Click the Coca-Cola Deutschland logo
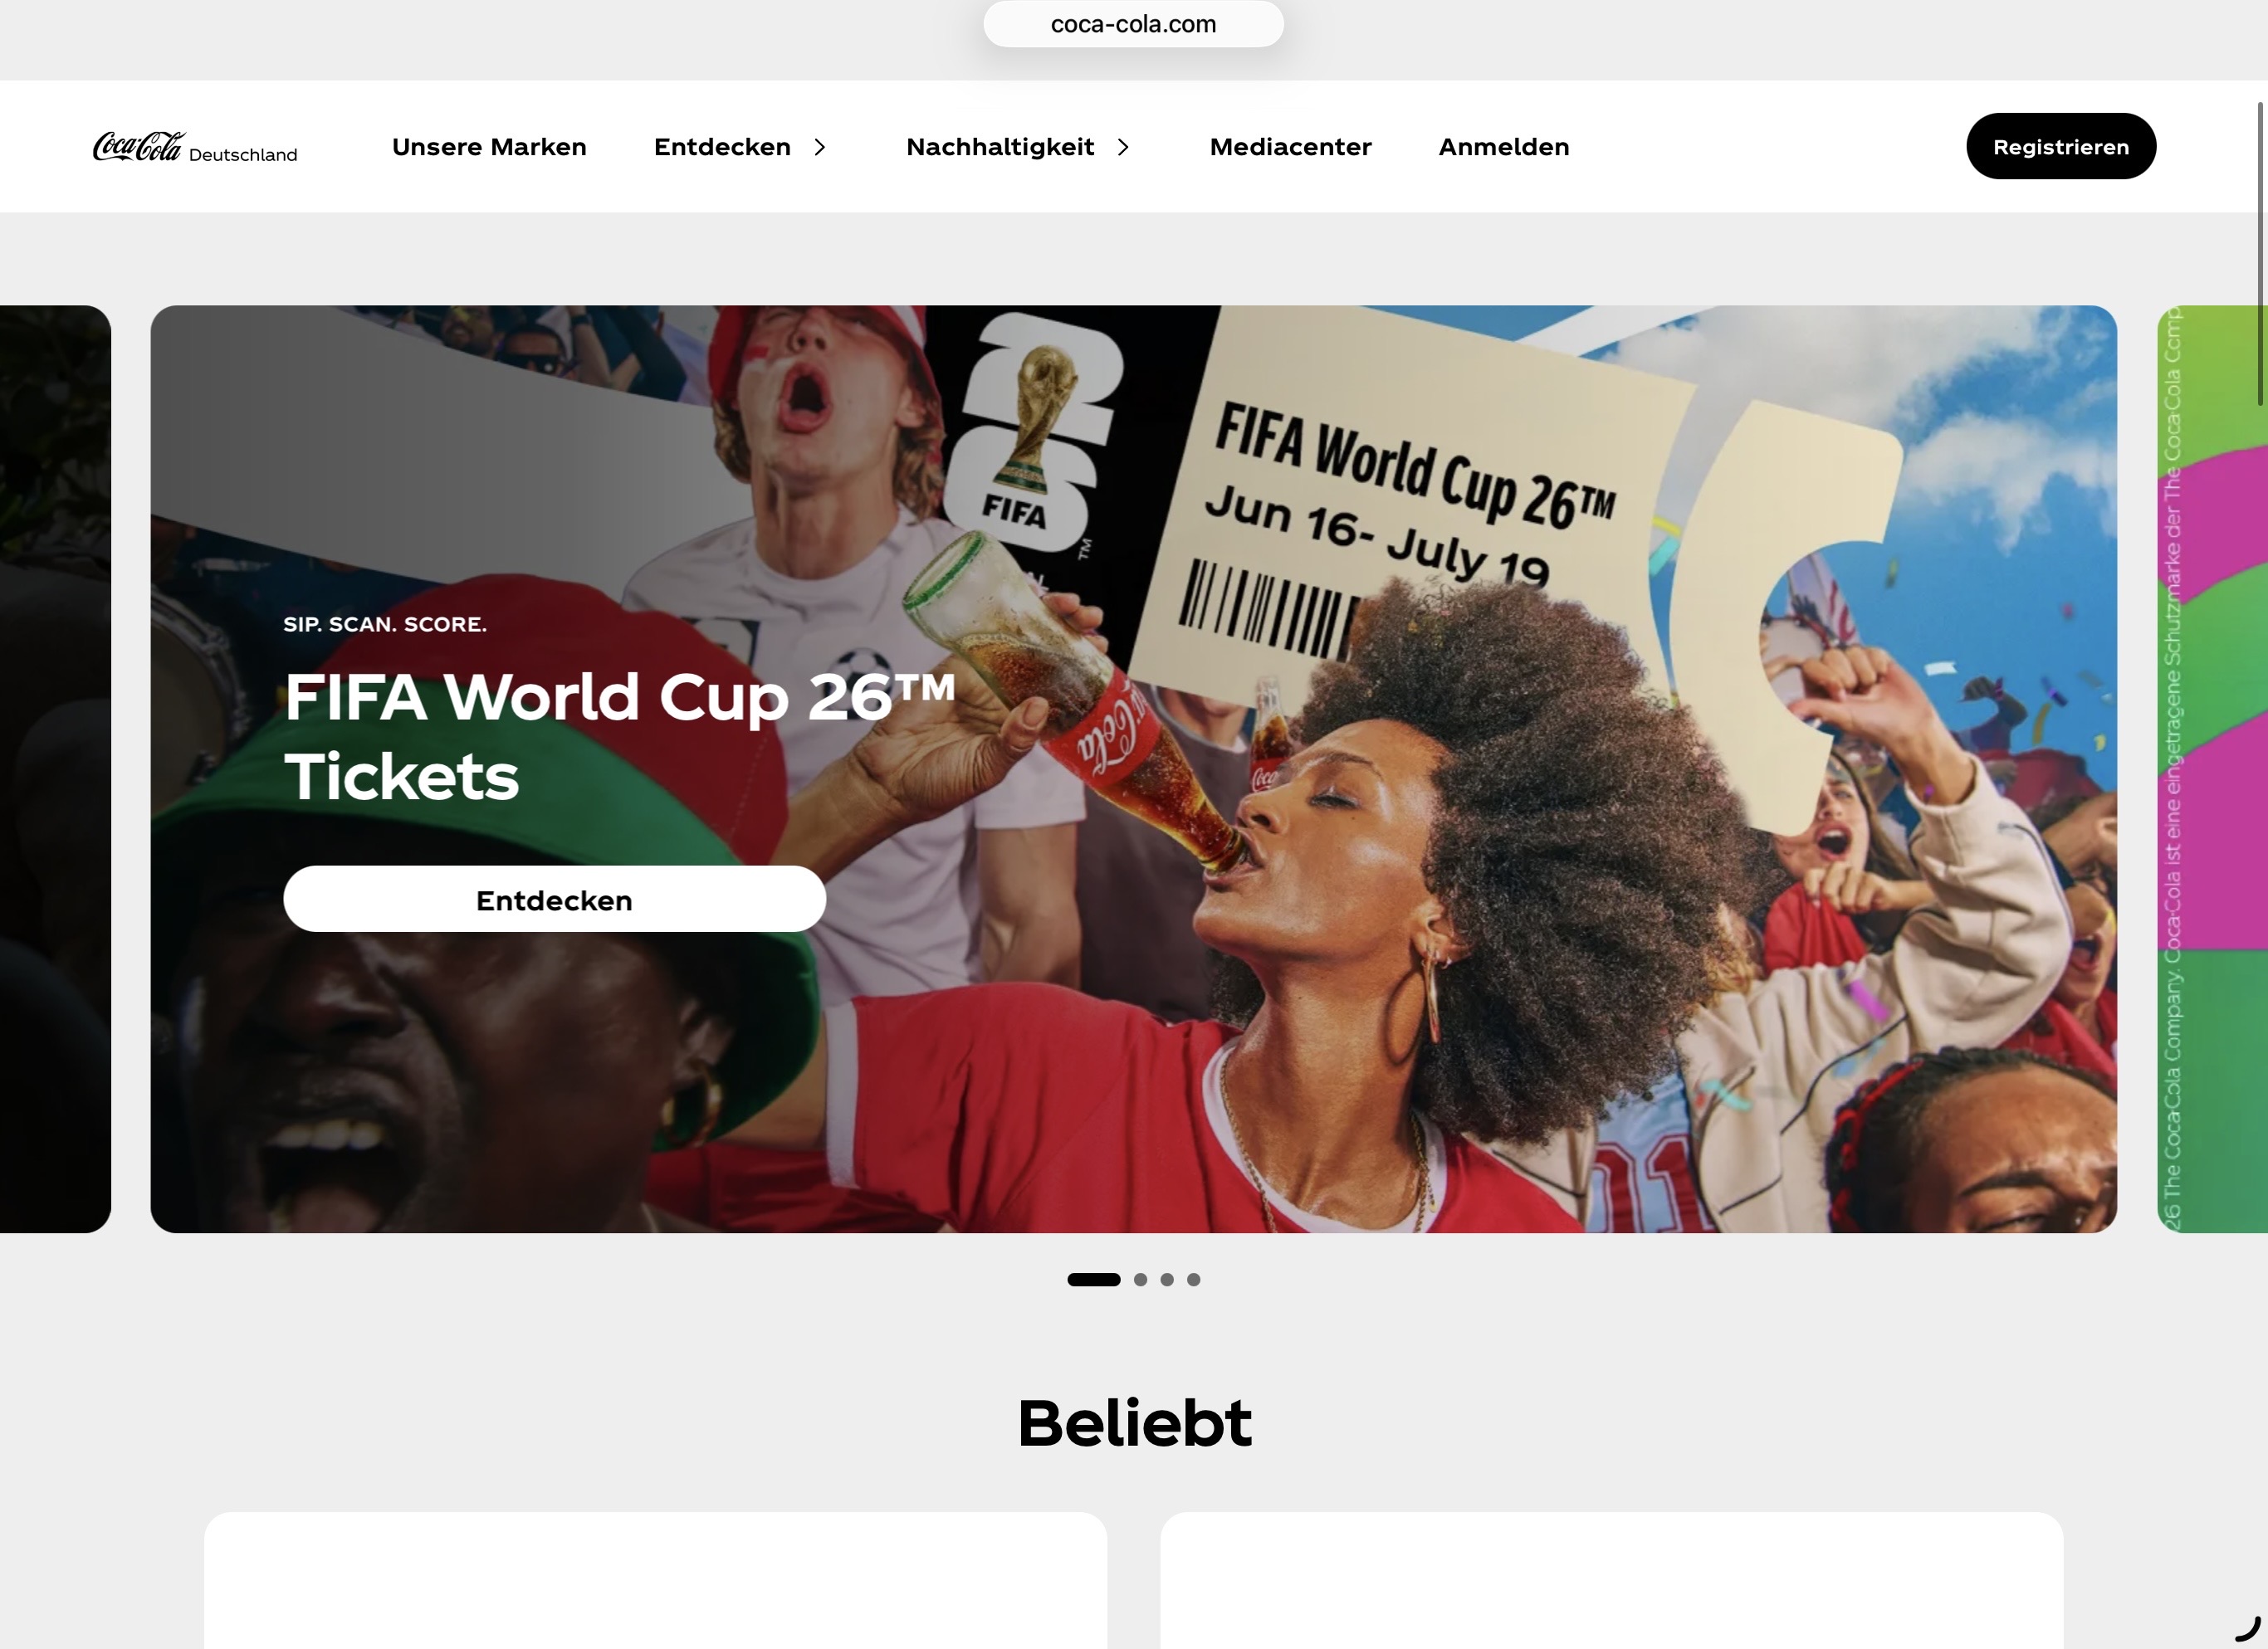Viewport: 2268px width, 1649px height. (195, 147)
